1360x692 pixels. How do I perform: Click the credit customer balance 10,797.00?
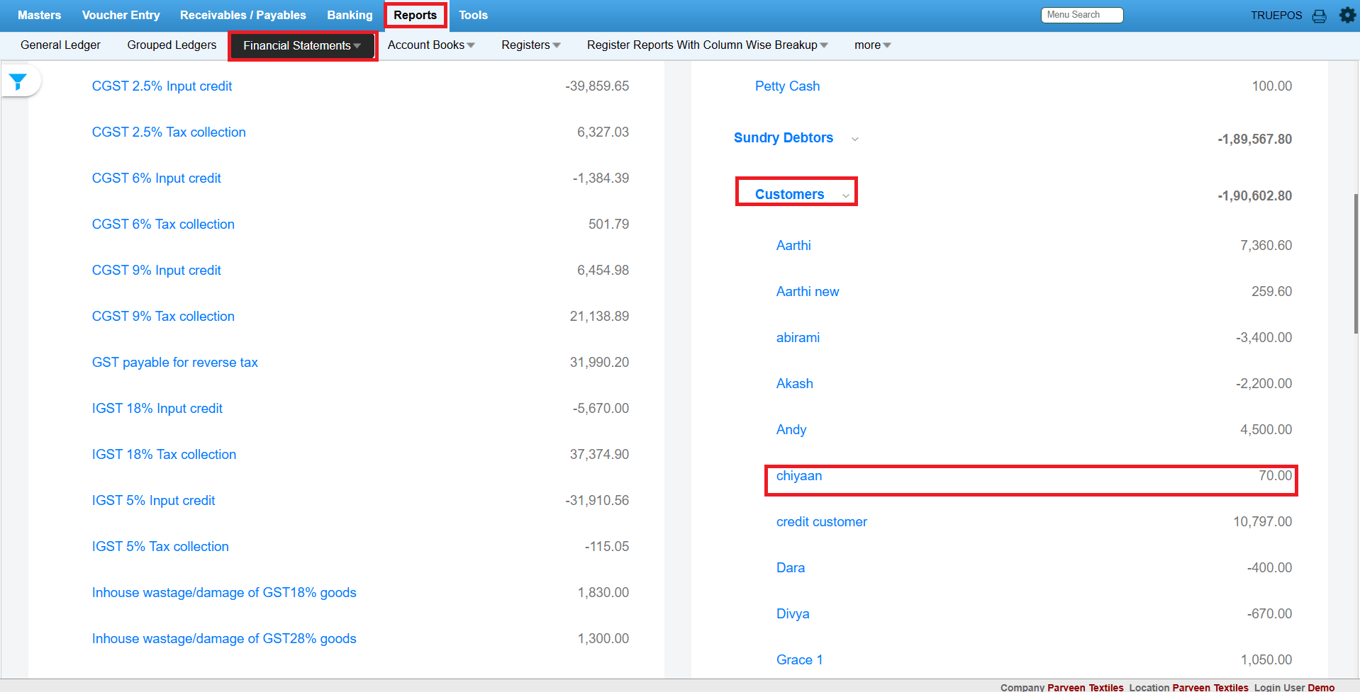click(1263, 522)
